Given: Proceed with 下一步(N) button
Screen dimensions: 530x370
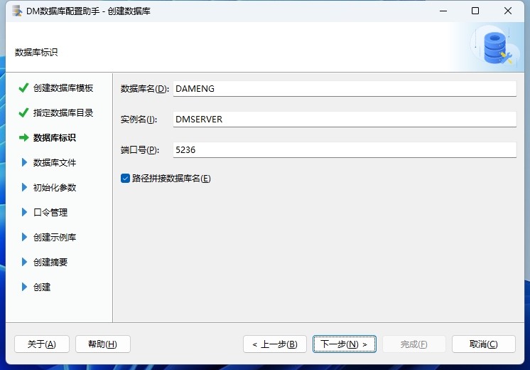Looking at the screenshot, I should pyautogui.click(x=345, y=344).
